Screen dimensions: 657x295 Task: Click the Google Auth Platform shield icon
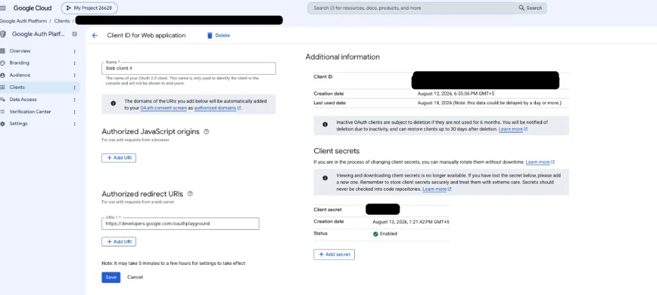3,35
